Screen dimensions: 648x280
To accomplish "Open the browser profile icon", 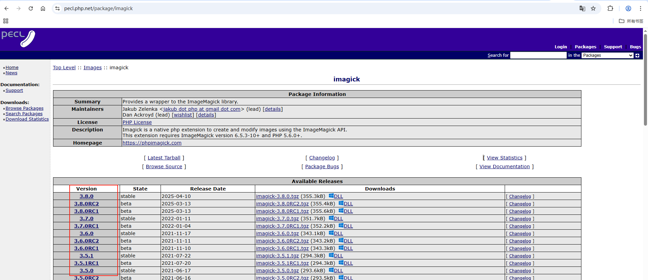I will (628, 8).
